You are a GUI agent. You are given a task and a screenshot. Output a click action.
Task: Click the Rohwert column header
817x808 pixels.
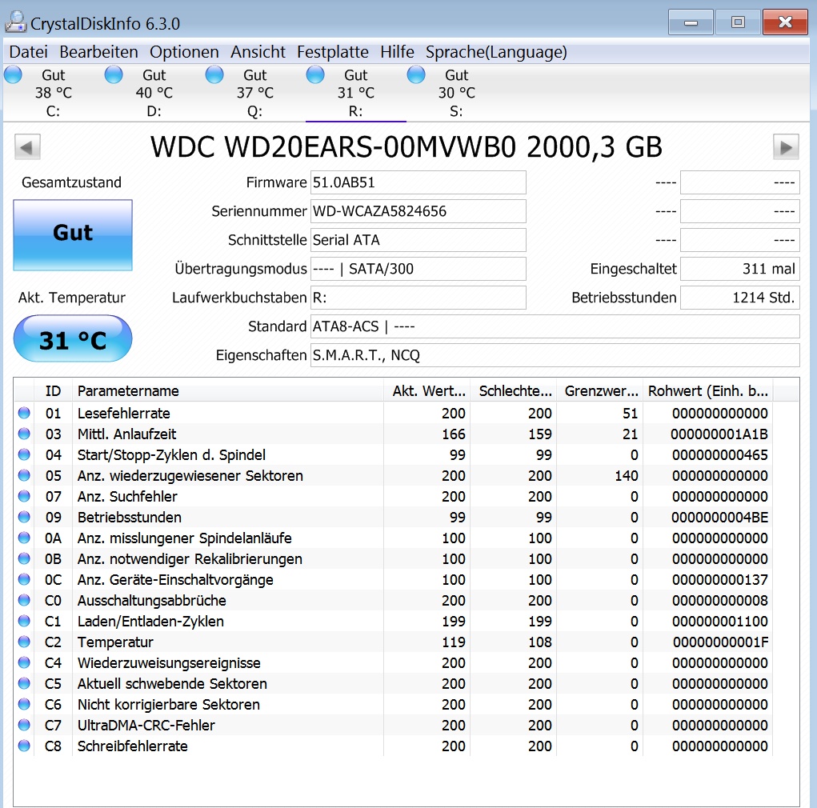click(x=707, y=390)
